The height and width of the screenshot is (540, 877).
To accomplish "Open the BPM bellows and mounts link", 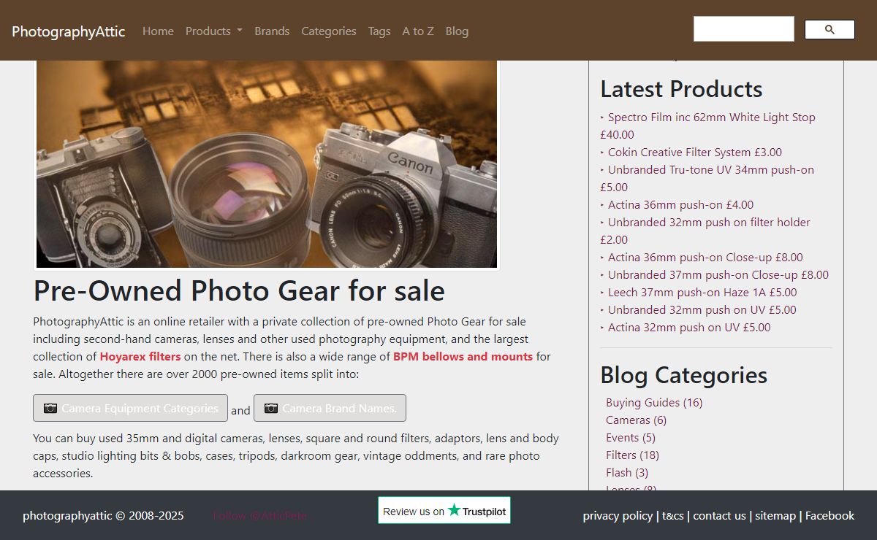I will pos(463,357).
